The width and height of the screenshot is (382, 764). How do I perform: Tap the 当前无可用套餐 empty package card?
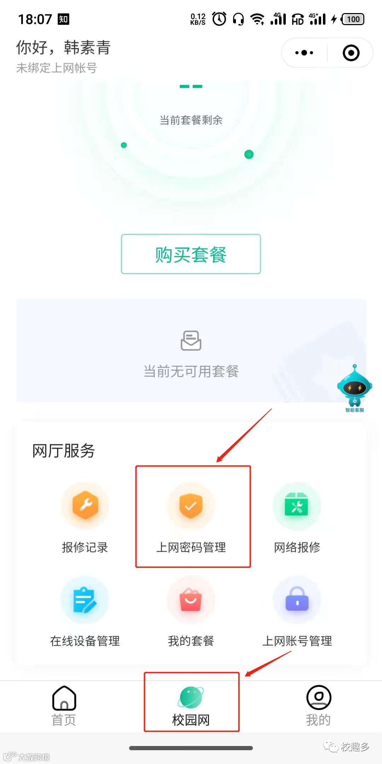pos(191,350)
